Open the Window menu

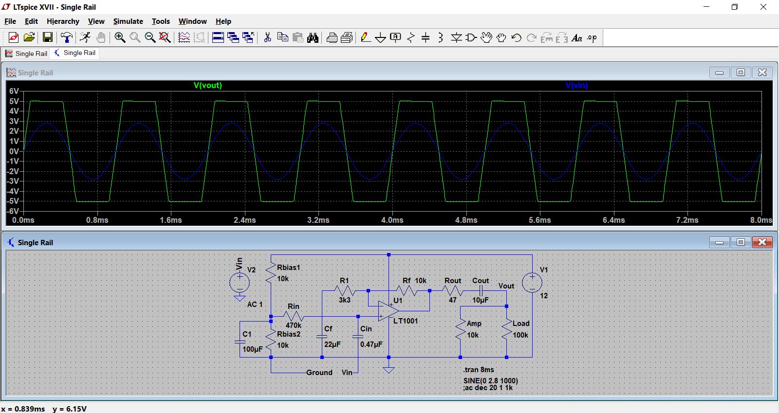point(192,21)
